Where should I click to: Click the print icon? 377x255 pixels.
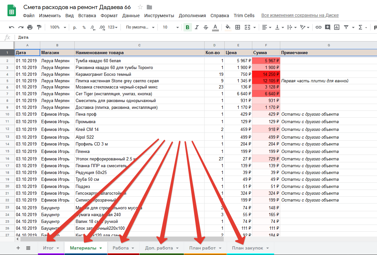(30, 27)
